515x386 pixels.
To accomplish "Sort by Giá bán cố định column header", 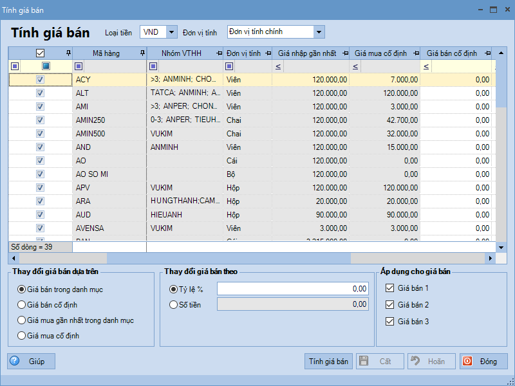I will 452,53.
